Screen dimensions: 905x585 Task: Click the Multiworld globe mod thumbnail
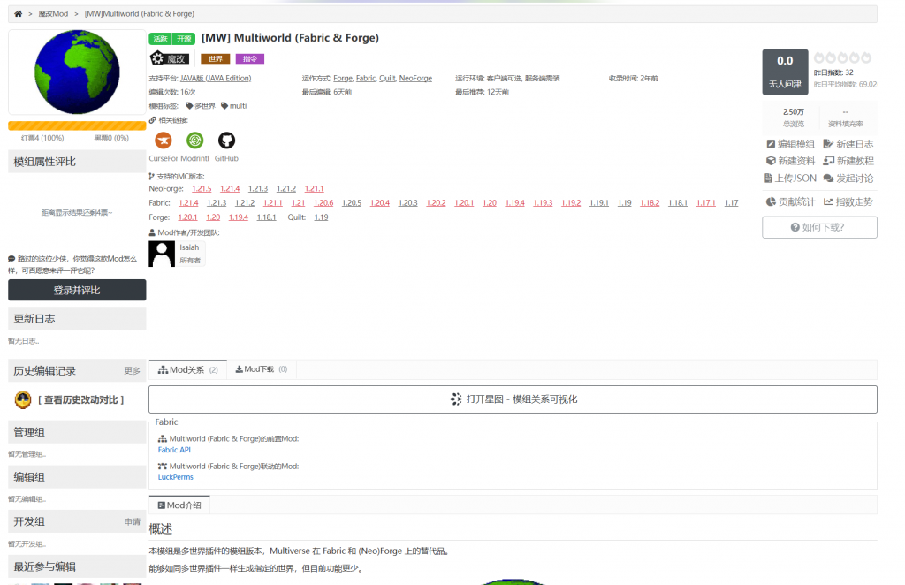77,72
